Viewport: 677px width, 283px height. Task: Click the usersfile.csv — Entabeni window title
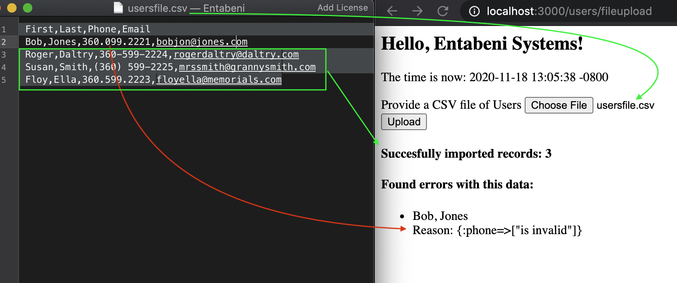pyautogui.click(x=186, y=8)
